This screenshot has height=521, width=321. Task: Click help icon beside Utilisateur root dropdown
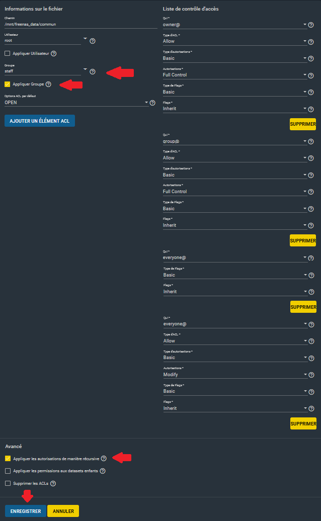click(93, 41)
